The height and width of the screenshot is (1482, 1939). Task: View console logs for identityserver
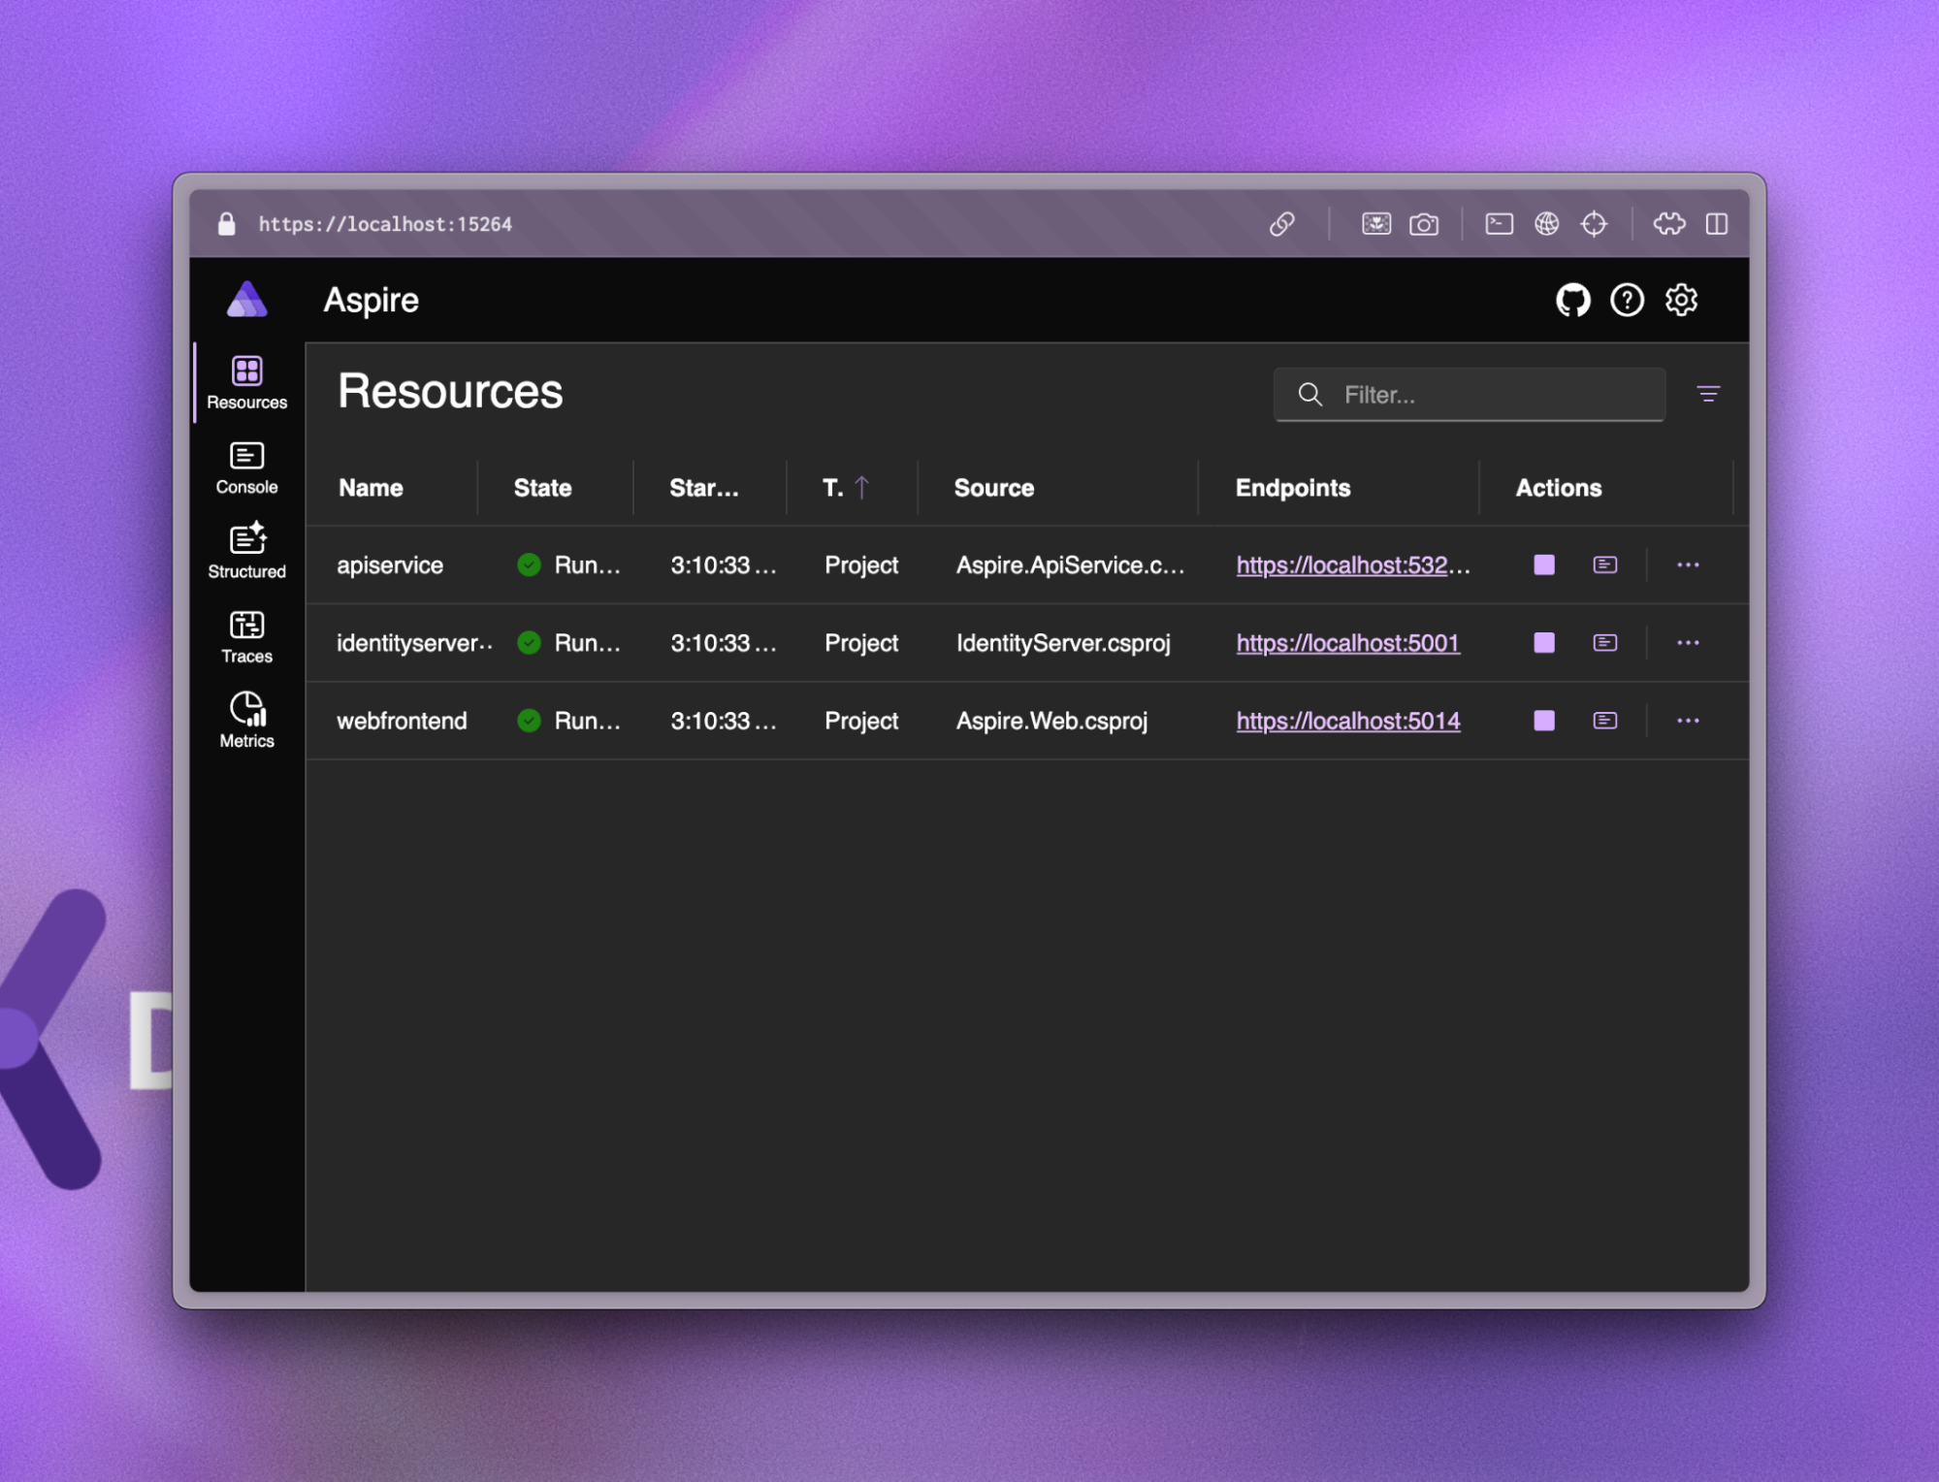[x=1604, y=642]
